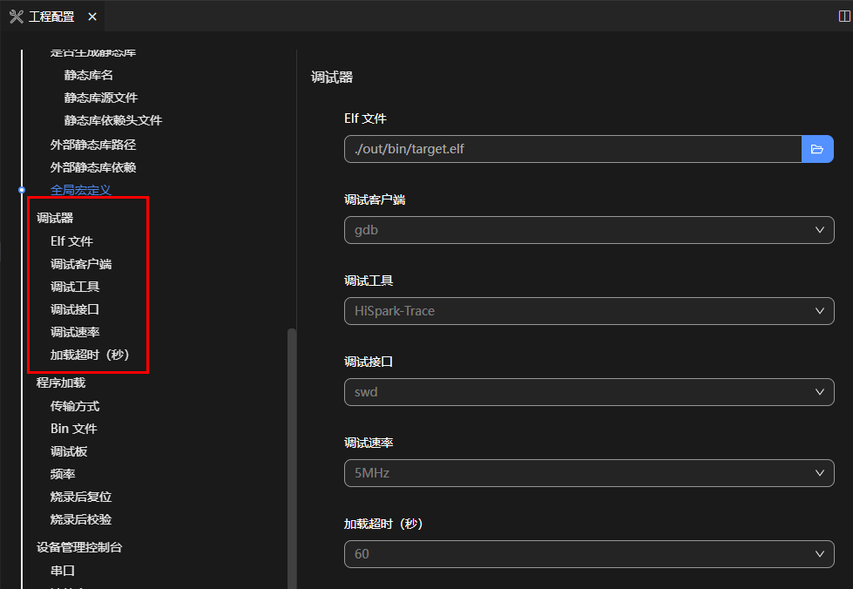Click the Elf file path input field
853x589 pixels.
click(572, 149)
